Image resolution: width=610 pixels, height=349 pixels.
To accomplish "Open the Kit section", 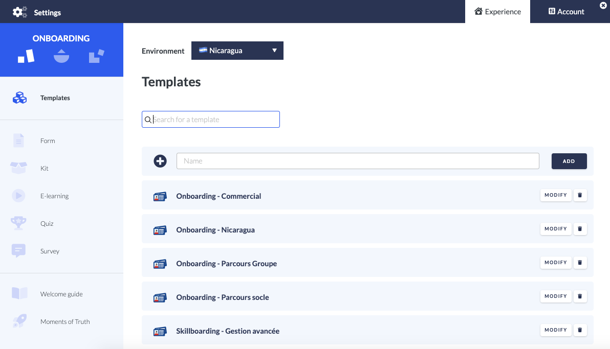I will [45, 168].
